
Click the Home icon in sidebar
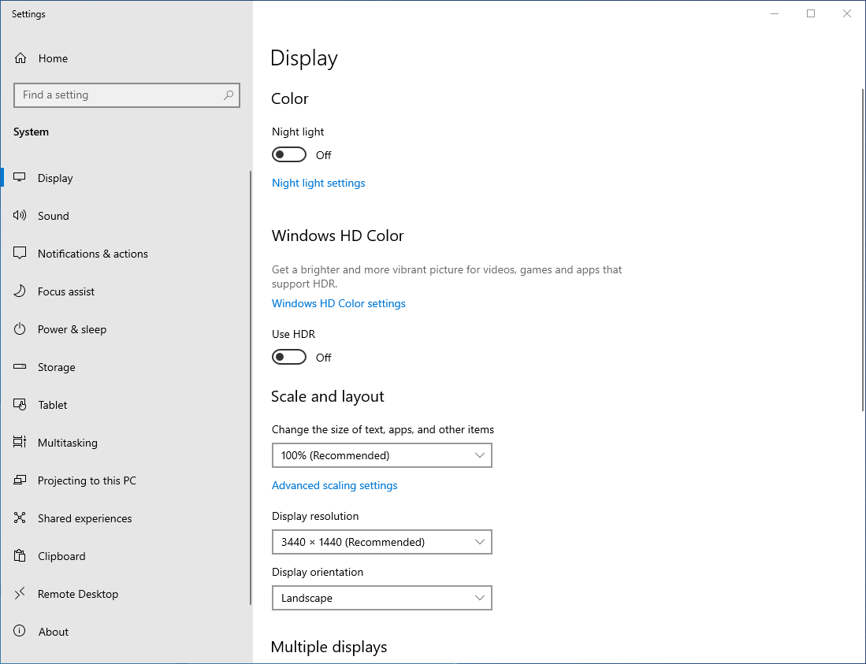(20, 58)
